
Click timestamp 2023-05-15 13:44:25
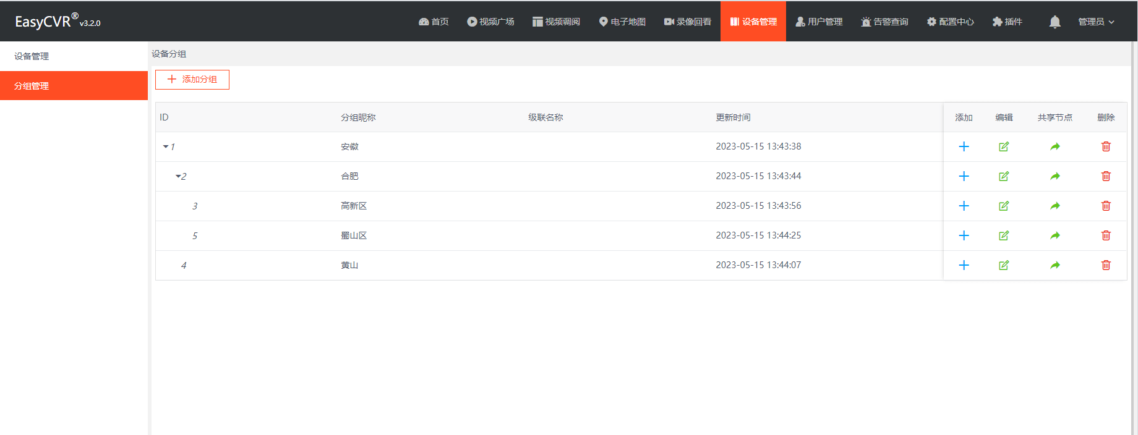(758, 235)
